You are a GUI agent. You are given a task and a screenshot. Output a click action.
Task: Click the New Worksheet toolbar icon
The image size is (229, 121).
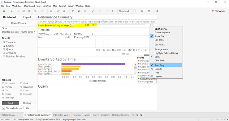pyautogui.click(x=51, y=11)
